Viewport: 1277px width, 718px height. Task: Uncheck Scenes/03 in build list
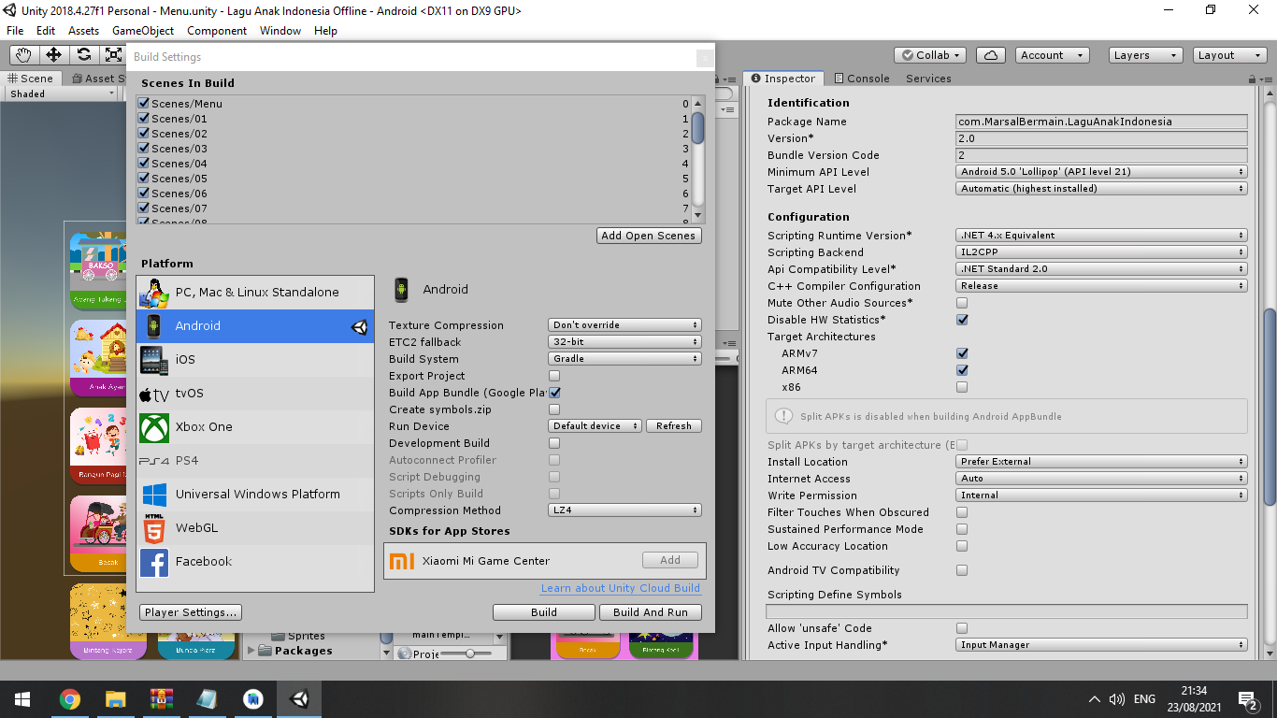(144, 149)
